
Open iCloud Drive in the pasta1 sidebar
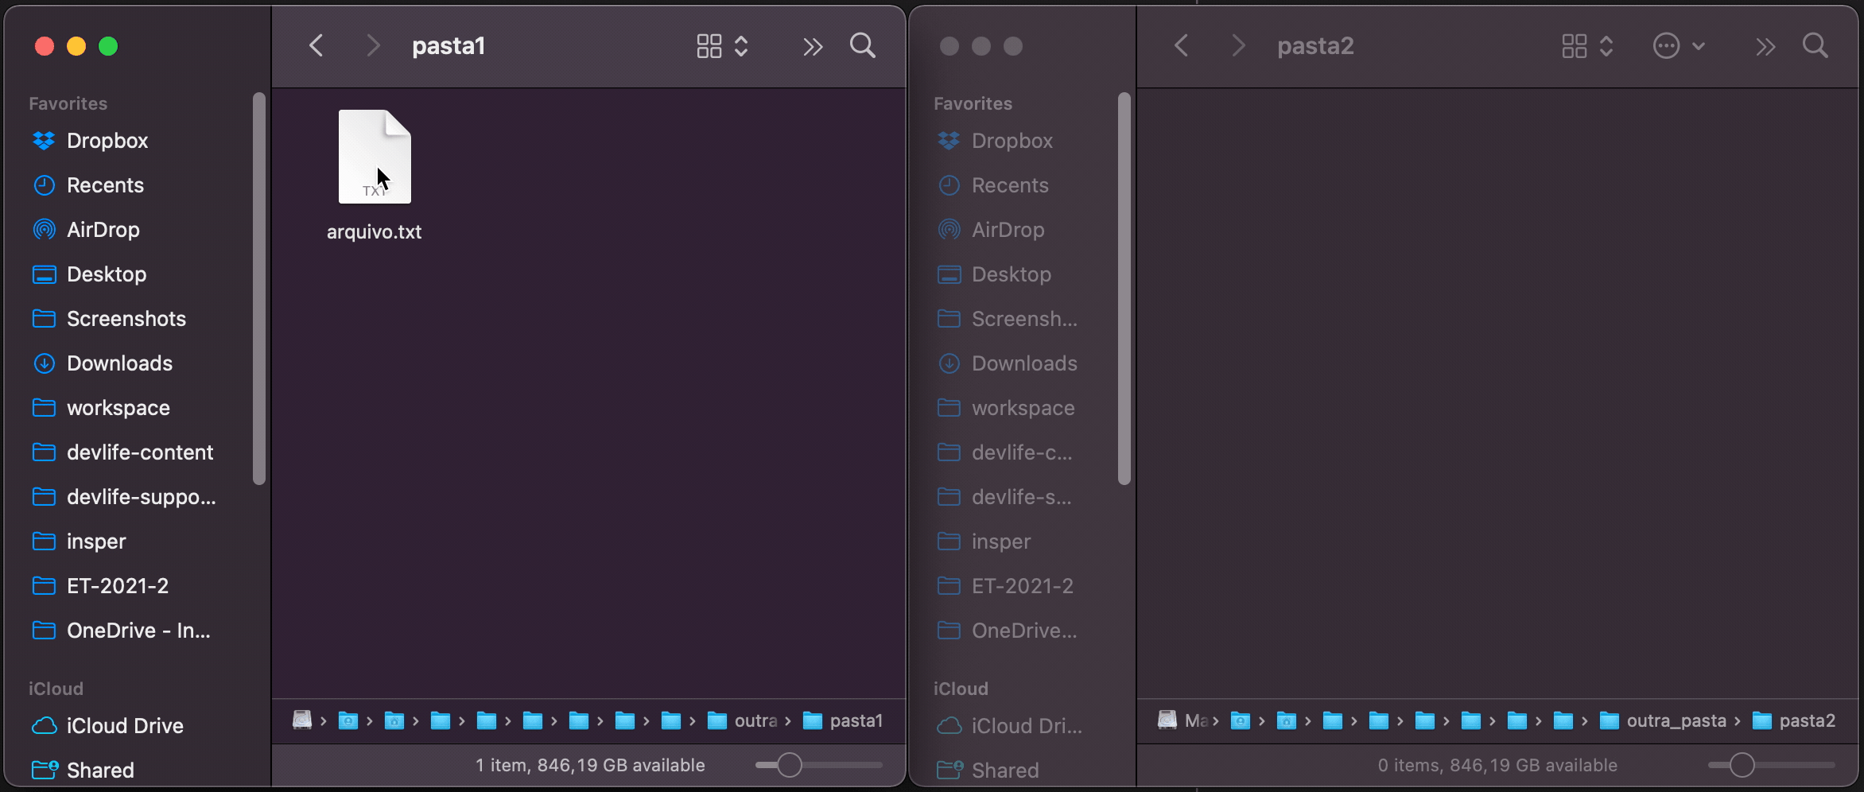tap(125, 726)
